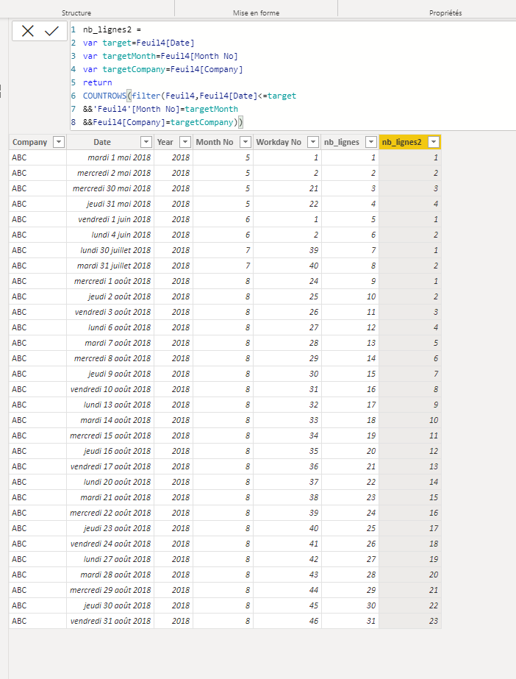Select date cell 'lundi 4 juin 2018'

[110, 235]
